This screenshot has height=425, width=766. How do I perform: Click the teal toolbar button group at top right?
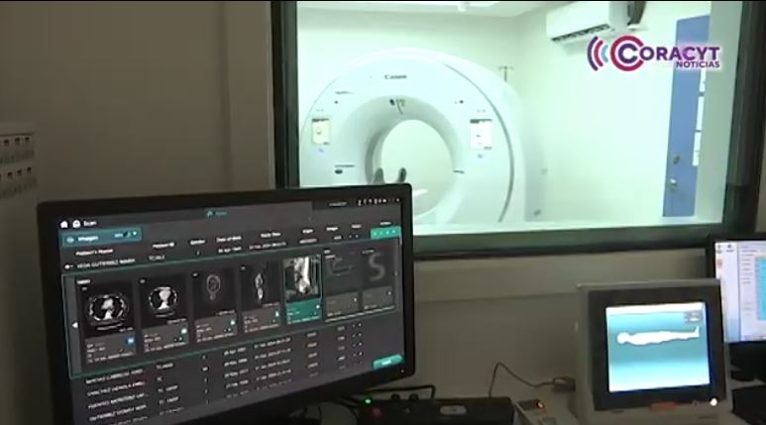[x=383, y=231]
